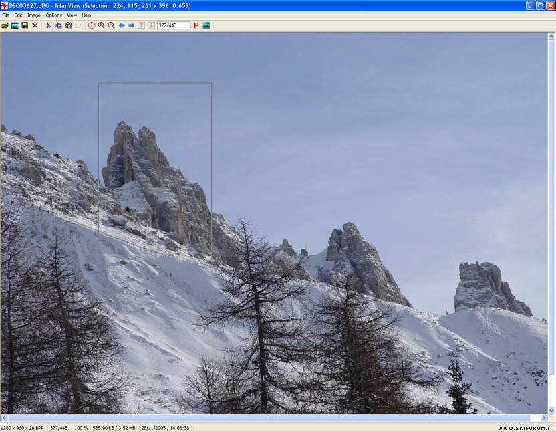Click the horizontal scrollbar right arrow
Screen dimensions: 556x432
tap(544, 418)
